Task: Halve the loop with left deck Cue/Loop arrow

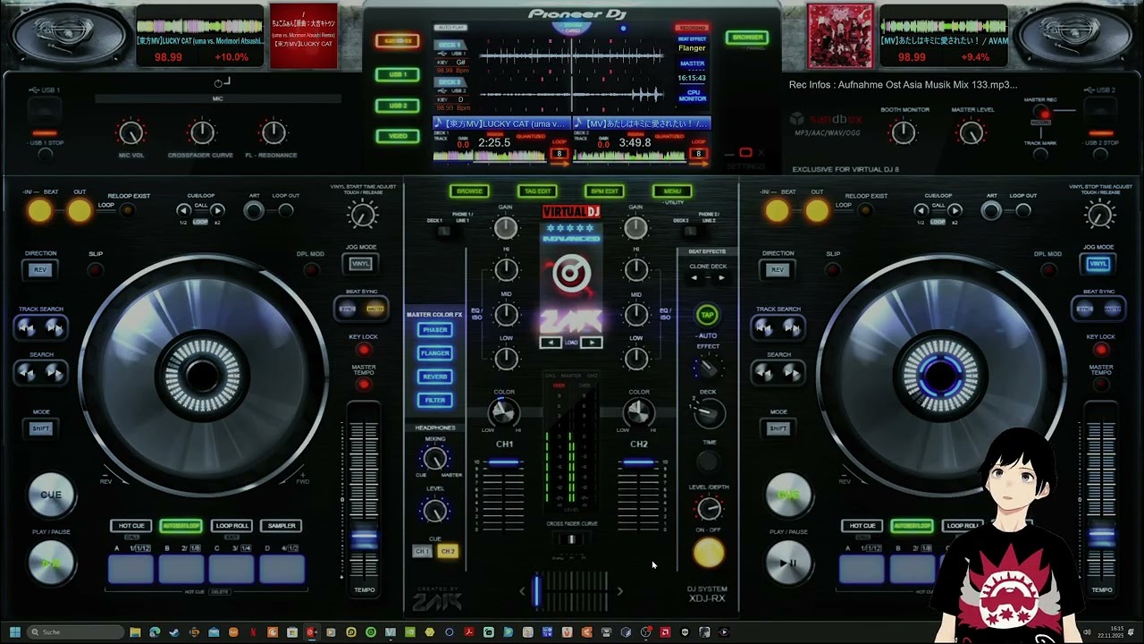Action: click(184, 210)
